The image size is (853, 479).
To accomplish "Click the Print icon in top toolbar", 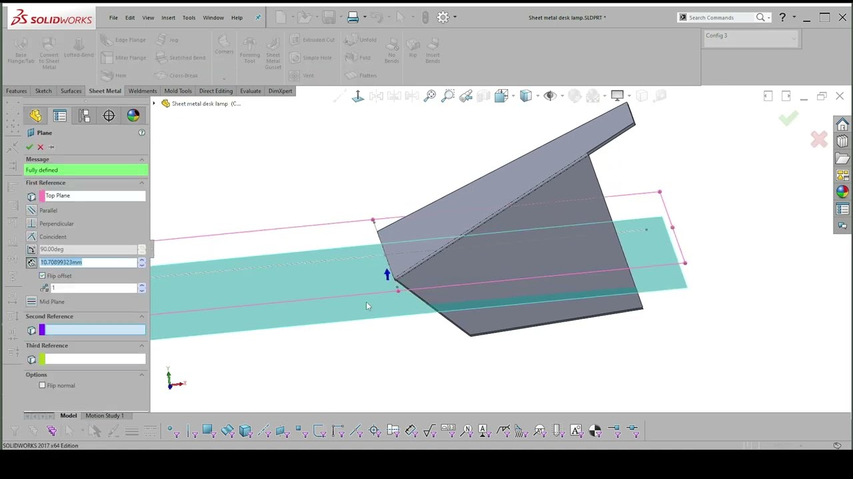I will tap(353, 17).
